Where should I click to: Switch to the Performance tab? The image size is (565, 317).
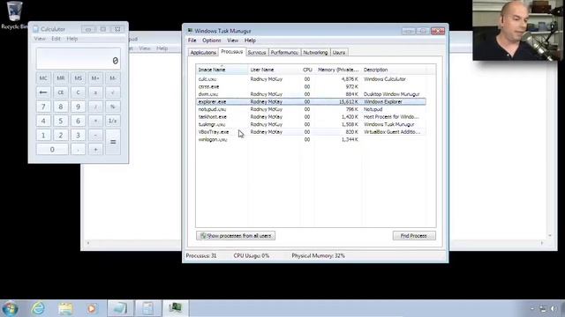click(x=284, y=53)
